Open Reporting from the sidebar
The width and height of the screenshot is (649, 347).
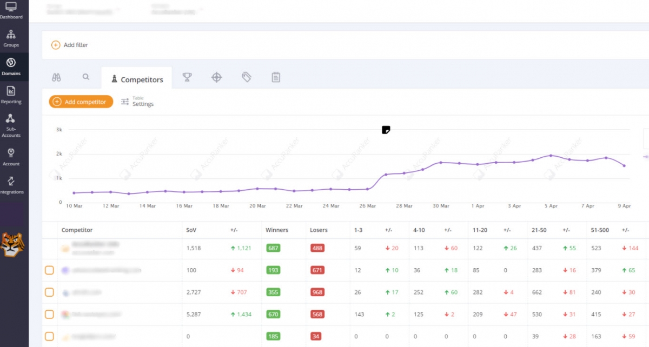[11, 94]
